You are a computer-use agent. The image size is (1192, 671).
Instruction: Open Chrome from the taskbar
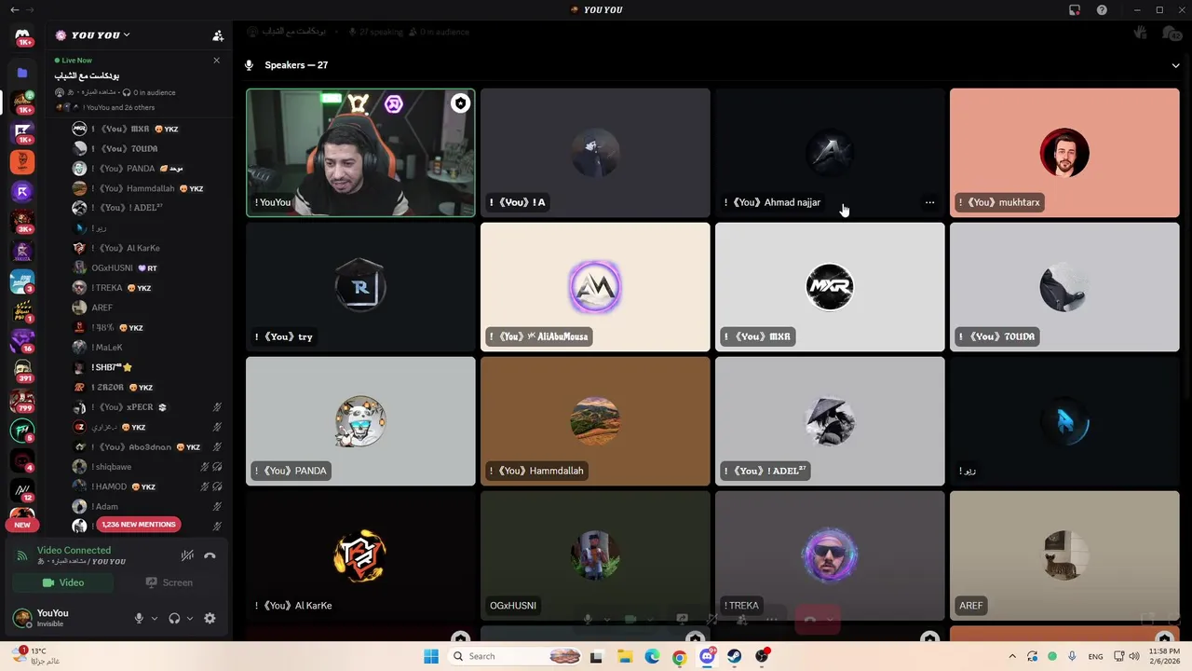680,656
